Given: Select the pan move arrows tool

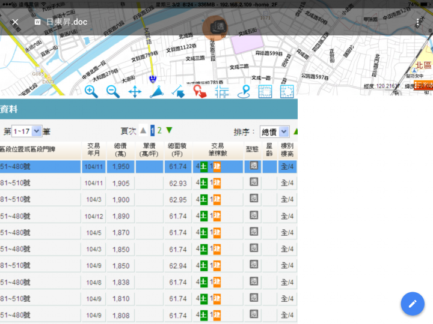Looking at the screenshot, I should 135,92.
